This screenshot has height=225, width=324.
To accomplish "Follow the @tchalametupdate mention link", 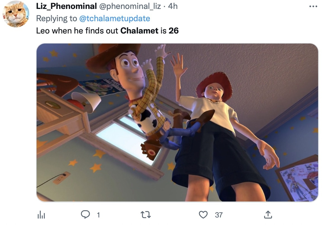I will [x=115, y=18].
